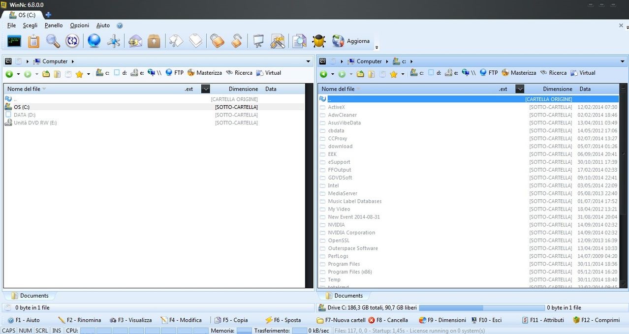Add a new tab with plus icon

tap(48, 15)
